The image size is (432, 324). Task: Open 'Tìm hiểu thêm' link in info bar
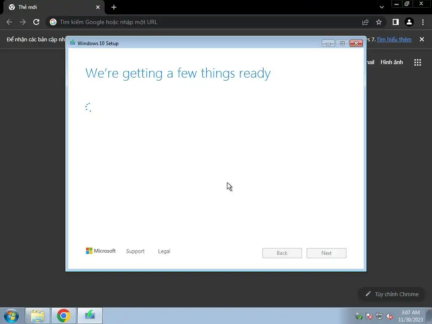click(394, 39)
